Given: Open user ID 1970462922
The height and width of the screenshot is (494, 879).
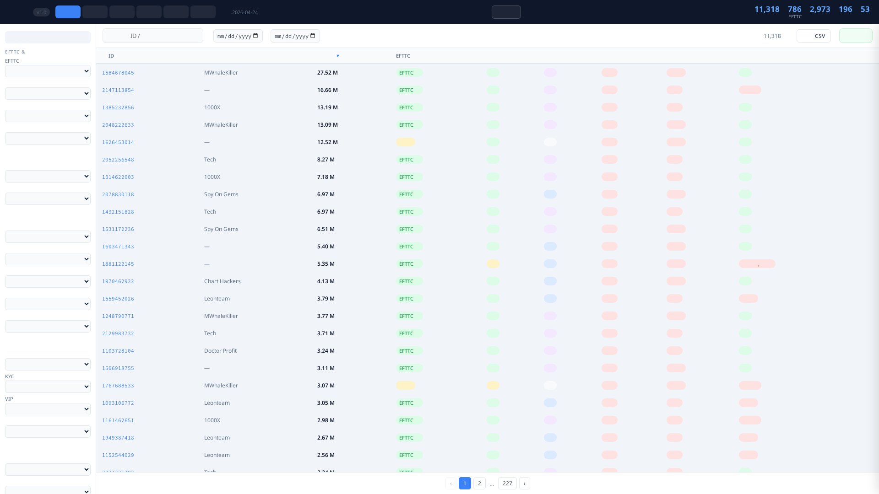Looking at the screenshot, I should [118, 281].
